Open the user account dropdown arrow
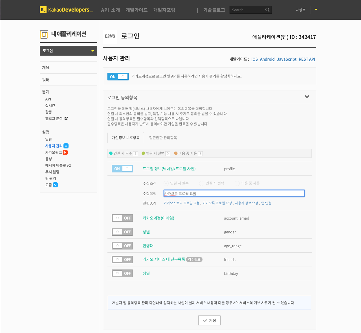Screen dimensions: 361x333 click(316, 10)
